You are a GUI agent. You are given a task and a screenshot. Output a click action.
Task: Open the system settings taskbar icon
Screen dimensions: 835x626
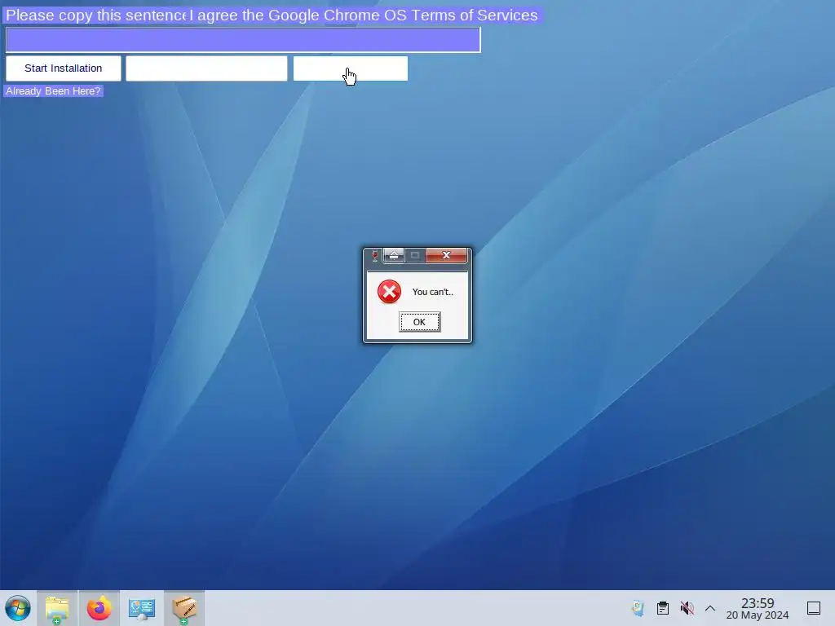click(x=142, y=608)
